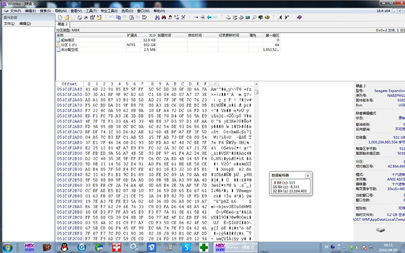Click offset 051C1F2A40 in hex view
The height and width of the screenshot is (253, 405).
(x=70, y=89)
